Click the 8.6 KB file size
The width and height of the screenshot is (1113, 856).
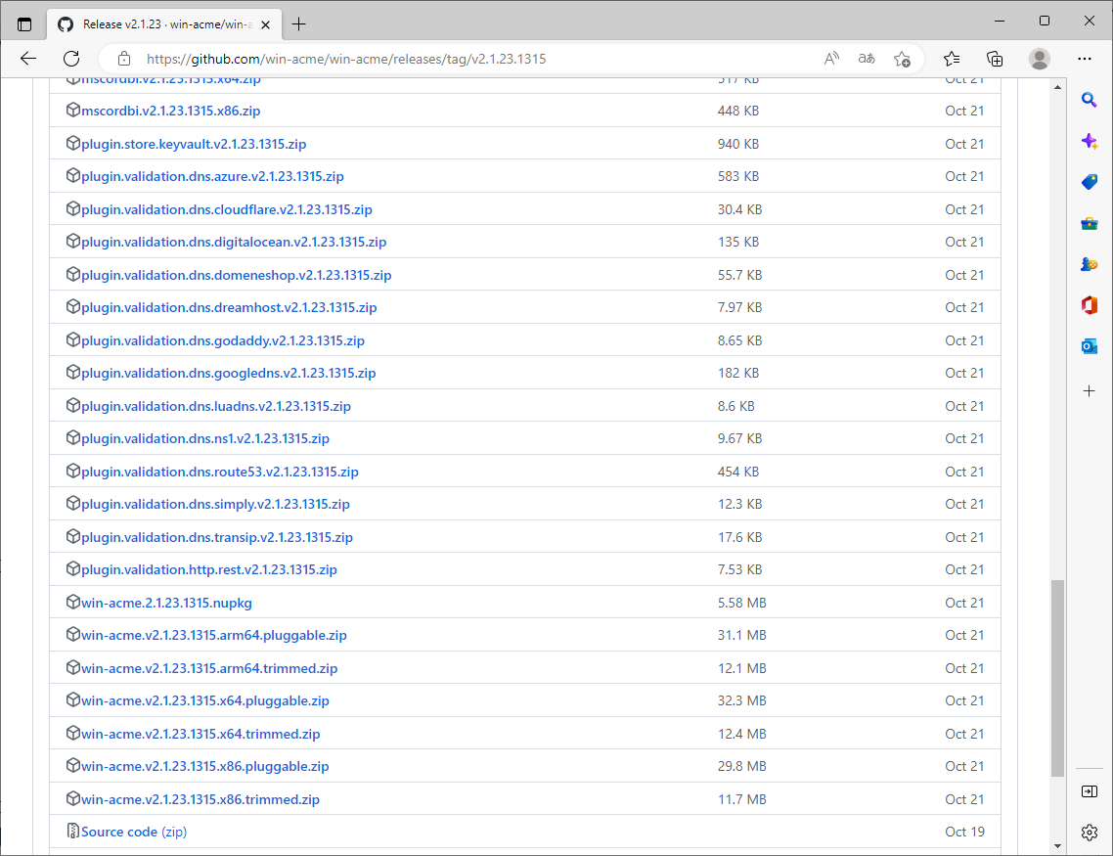[736, 406]
